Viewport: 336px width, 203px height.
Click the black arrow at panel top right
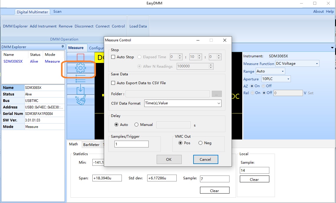click(x=332, y=48)
